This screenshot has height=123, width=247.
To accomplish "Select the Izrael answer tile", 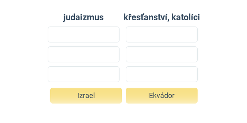I will coord(86,96).
